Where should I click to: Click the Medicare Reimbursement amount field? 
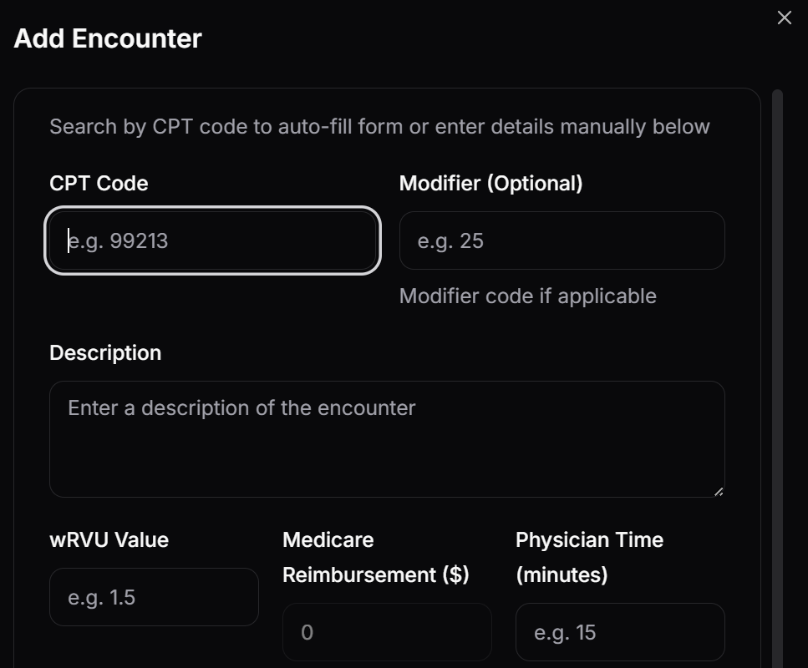tap(386, 633)
